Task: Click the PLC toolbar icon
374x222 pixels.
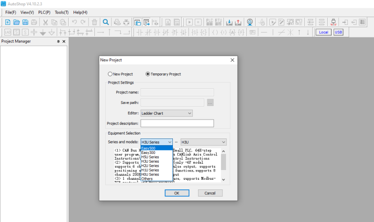Action: [209, 22]
